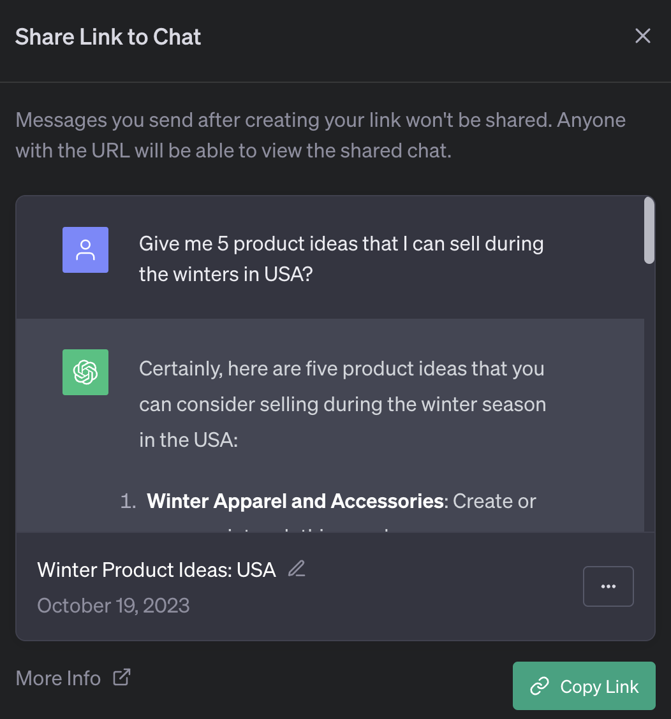Click list number 1 in the response

128,501
